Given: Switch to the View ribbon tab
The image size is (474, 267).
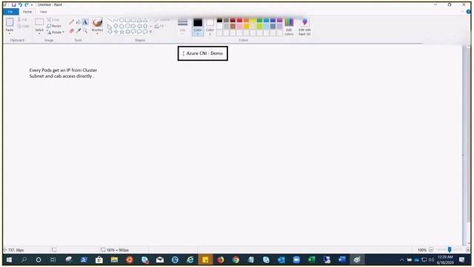Looking at the screenshot, I should coord(44,12).
